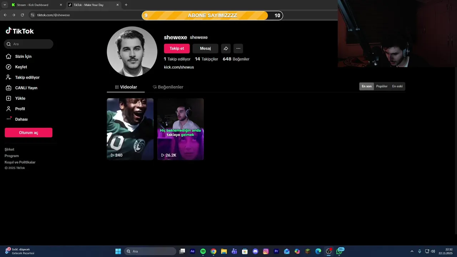Select the En son sort option

pos(367,86)
